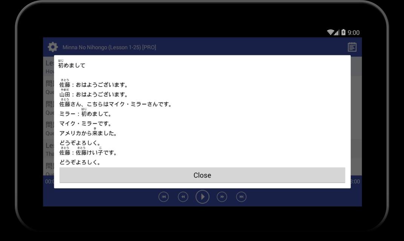This screenshot has width=404, height=241.
Task: Close the transcript dialog
Action: click(202, 175)
